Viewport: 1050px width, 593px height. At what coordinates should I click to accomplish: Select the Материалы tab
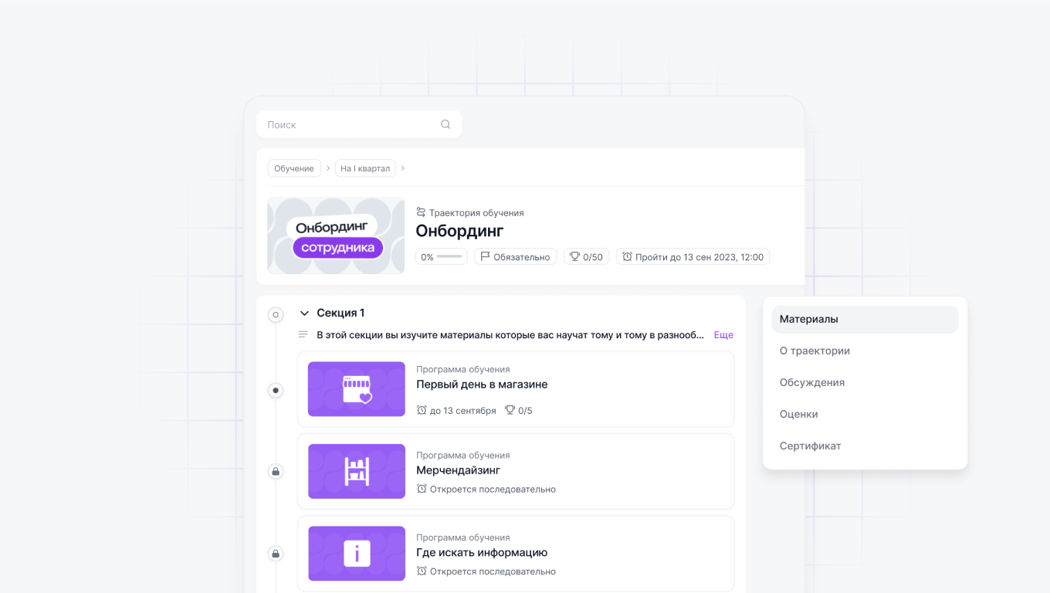[865, 319]
